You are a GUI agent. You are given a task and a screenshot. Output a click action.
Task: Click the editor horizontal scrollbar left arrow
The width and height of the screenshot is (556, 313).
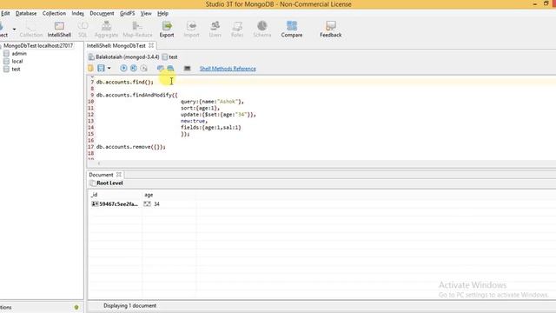[99, 163]
